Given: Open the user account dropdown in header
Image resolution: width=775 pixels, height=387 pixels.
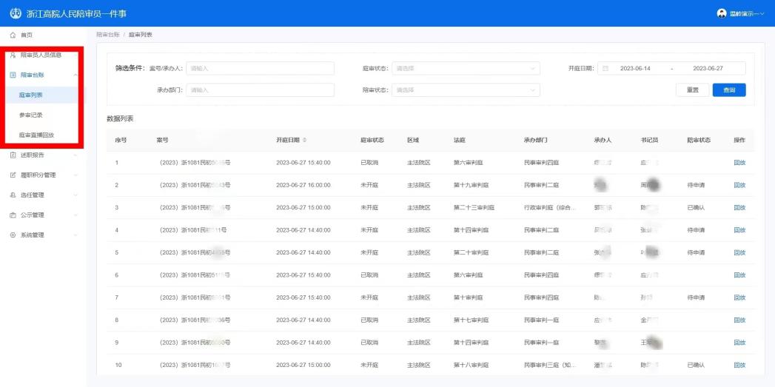Looking at the screenshot, I should pos(740,13).
